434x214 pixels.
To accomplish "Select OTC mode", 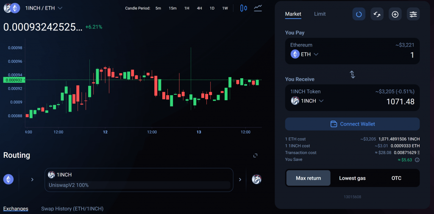I will coord(396,178).
